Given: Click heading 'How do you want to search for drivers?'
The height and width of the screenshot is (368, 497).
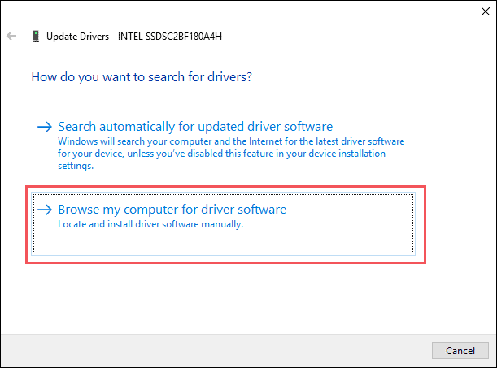Looking at the screenshot, I should (142, 77).
